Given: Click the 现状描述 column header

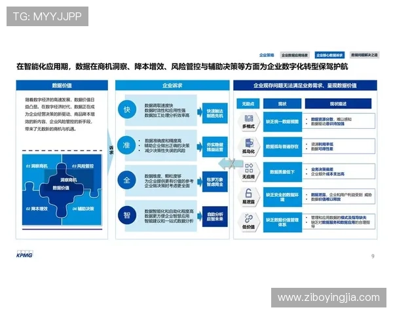Looking at the screenshot, I should coord(338,103).
